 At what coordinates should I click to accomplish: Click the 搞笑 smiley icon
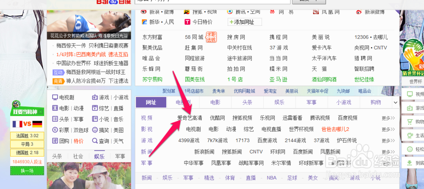(95, 130)
